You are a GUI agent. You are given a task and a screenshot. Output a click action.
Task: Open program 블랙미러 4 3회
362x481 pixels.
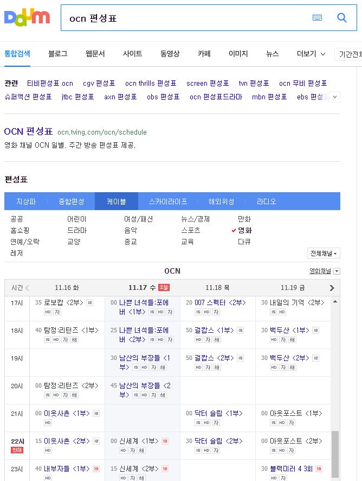(x=291, y=469)
